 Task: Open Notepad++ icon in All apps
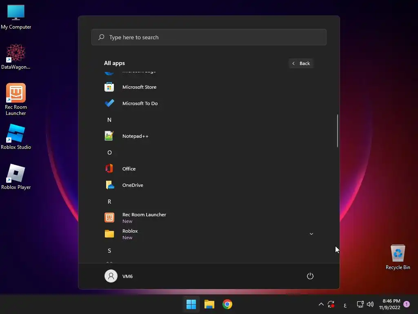click(x=109, y=136)
